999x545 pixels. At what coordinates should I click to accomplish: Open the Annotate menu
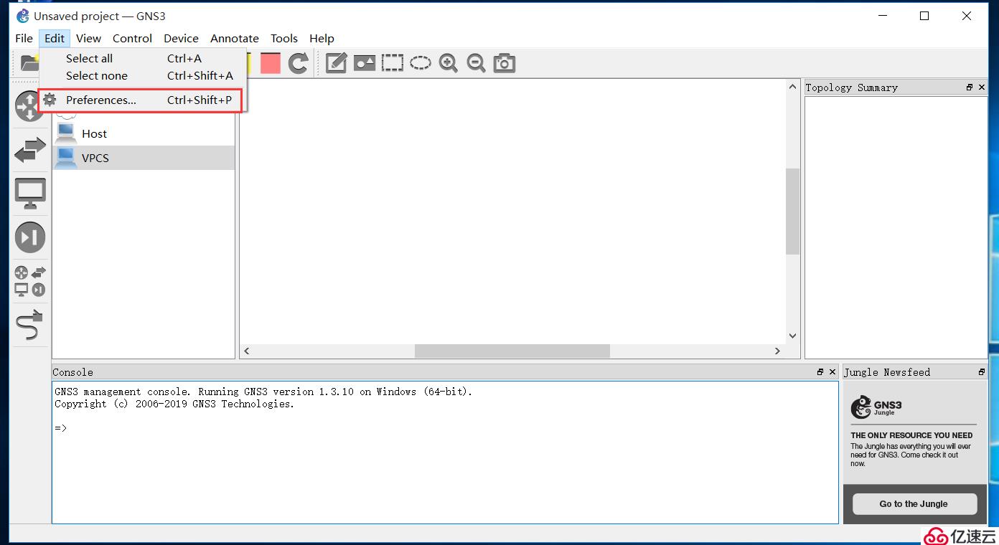coord(235,38)
